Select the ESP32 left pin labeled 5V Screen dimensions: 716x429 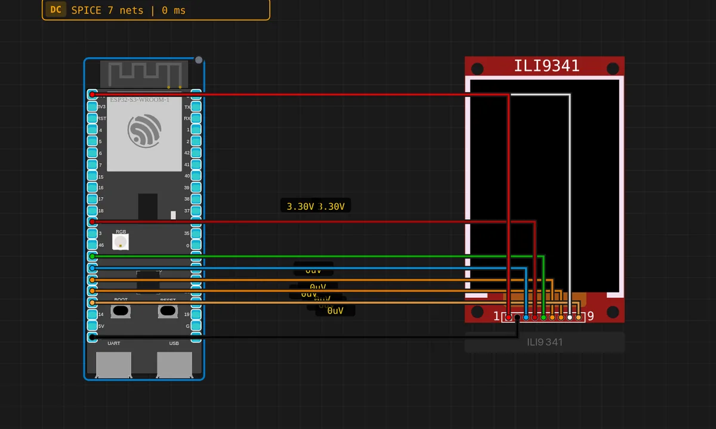pos(92,326)
